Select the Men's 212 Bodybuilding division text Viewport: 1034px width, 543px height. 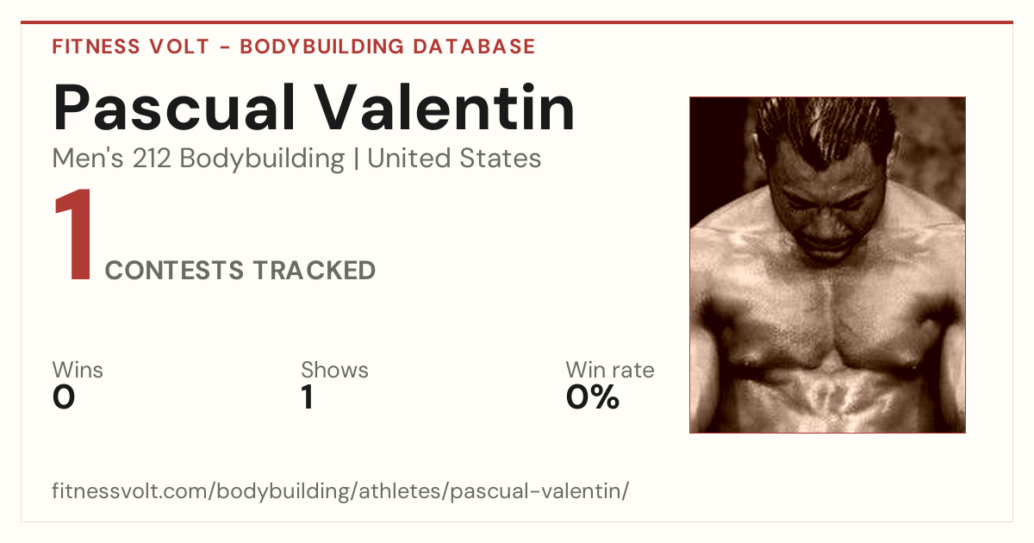198,159
